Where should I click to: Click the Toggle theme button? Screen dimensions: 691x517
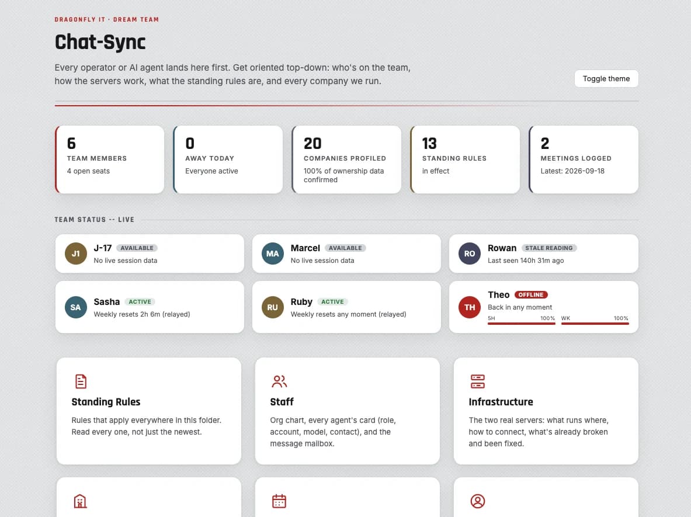click(x=606, y=78)
